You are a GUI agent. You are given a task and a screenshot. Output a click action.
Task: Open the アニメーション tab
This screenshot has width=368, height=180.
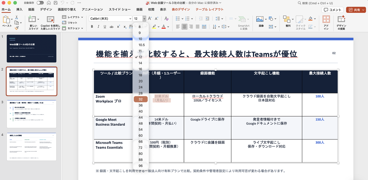92,9
